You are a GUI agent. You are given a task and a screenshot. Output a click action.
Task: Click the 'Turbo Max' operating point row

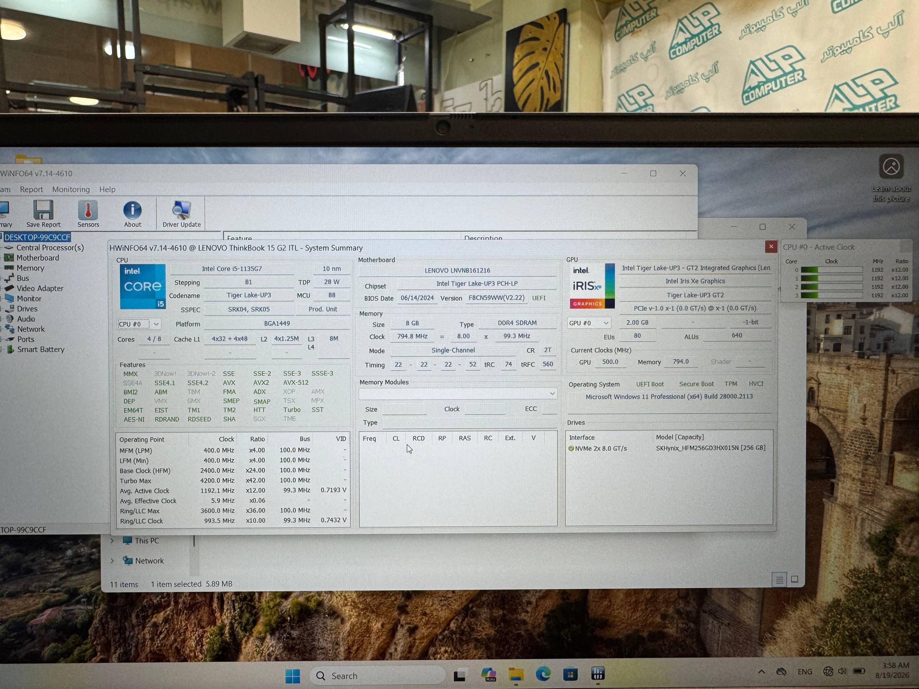coord(233,481)
